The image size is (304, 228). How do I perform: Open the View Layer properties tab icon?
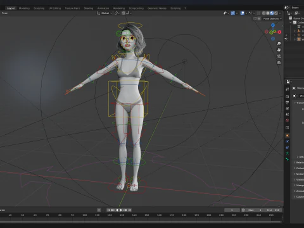click(x=288, y=108)
